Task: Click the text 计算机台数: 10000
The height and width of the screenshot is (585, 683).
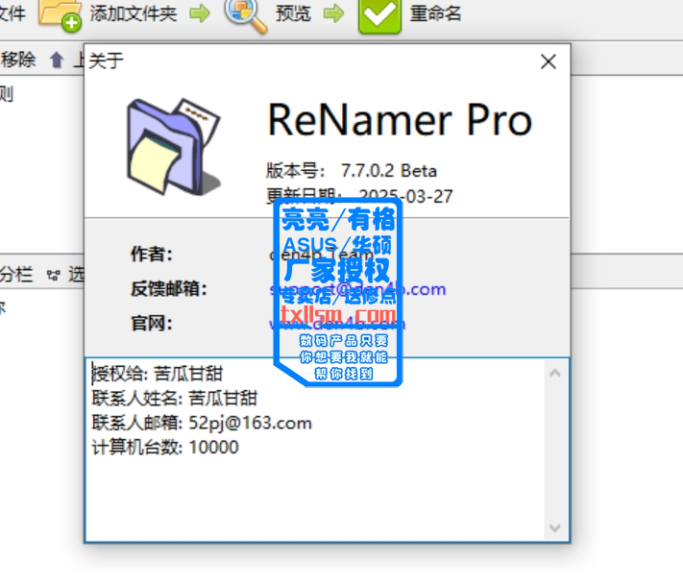Action: click(165, 447)
